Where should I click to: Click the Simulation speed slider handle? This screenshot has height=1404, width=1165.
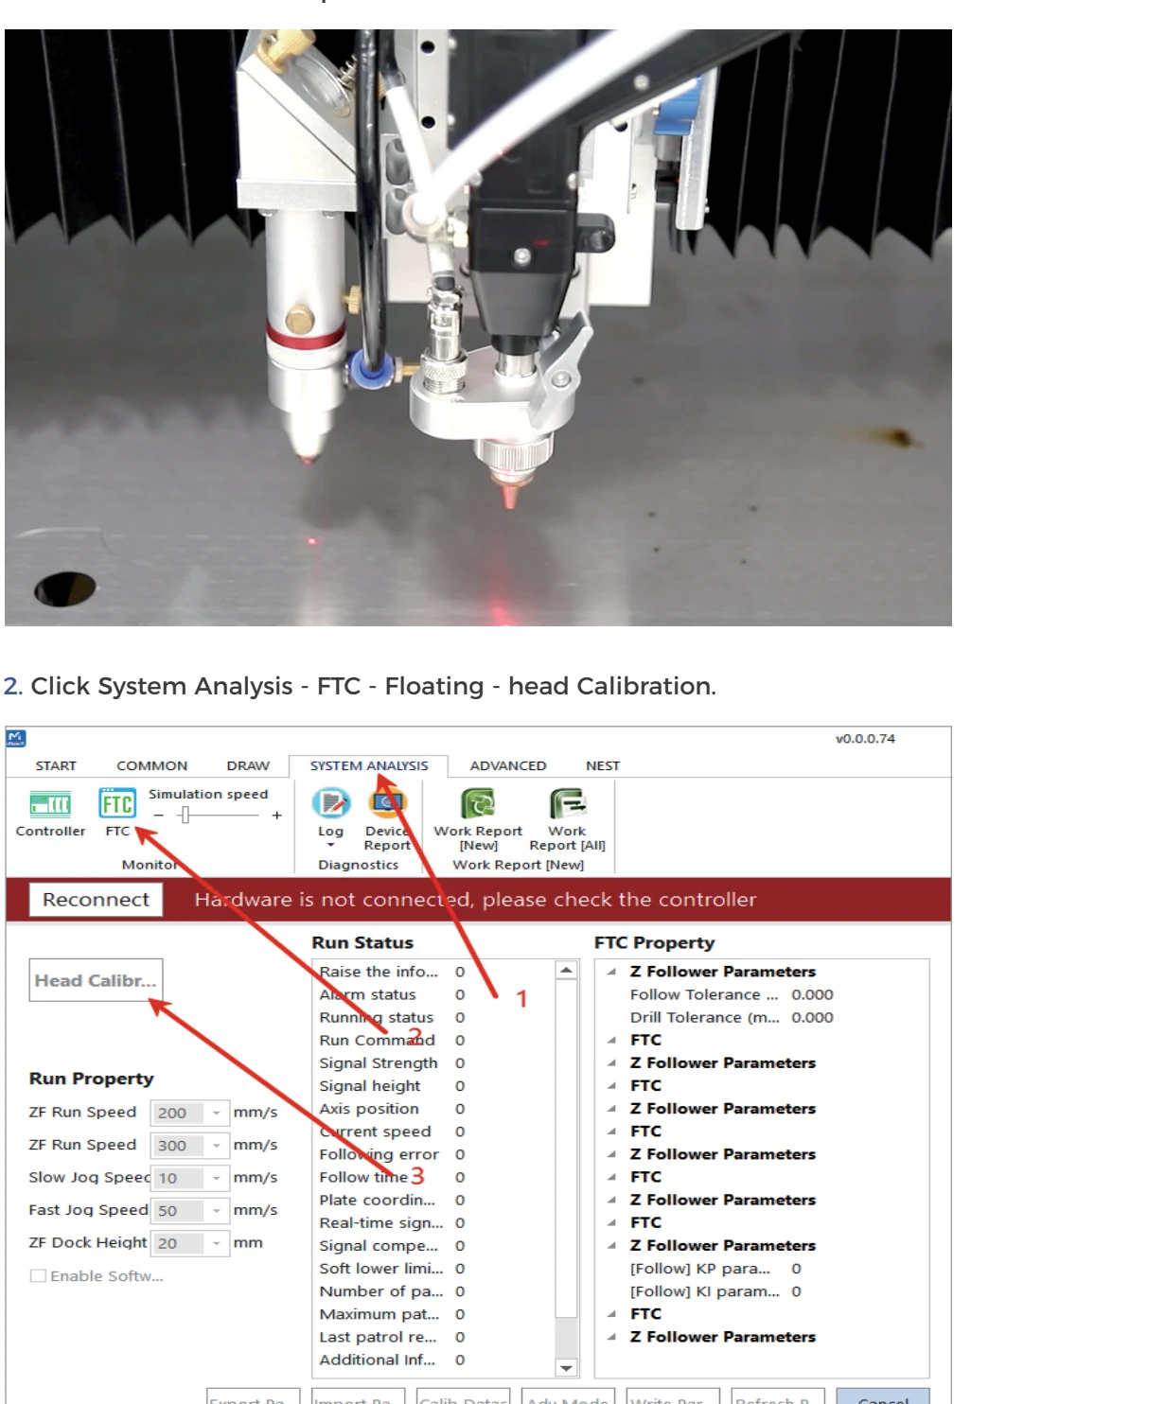[185, 815]
